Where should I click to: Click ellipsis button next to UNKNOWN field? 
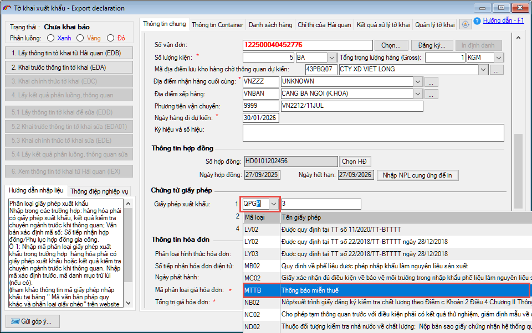click(x=432, y=82)
